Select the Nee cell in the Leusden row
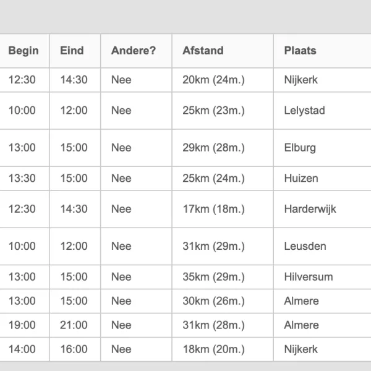Image resolution: width=371 pixels, height=371 pixels. point(136,246)
